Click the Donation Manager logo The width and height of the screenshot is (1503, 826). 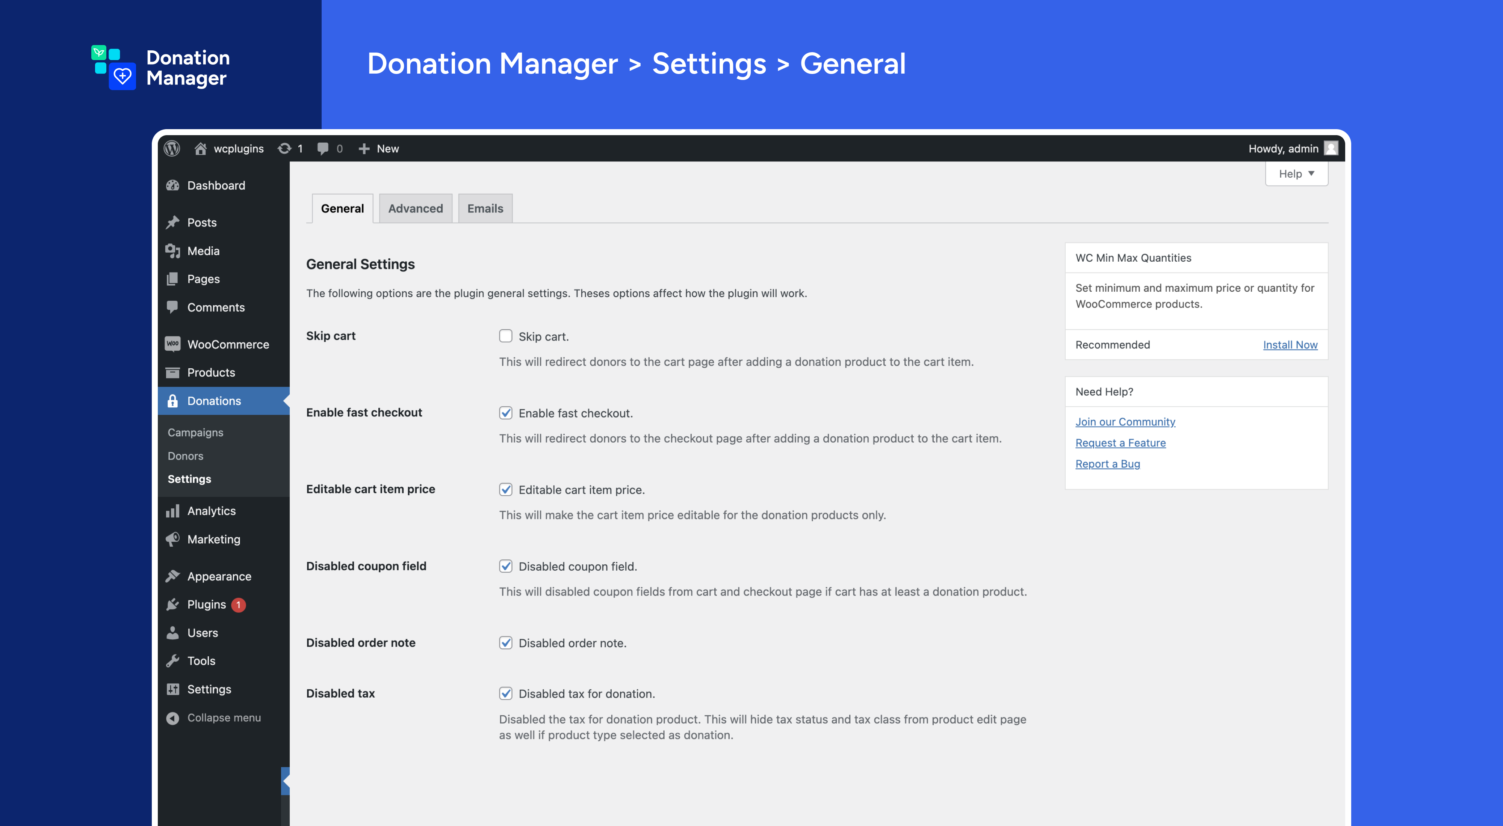[160, 68]
